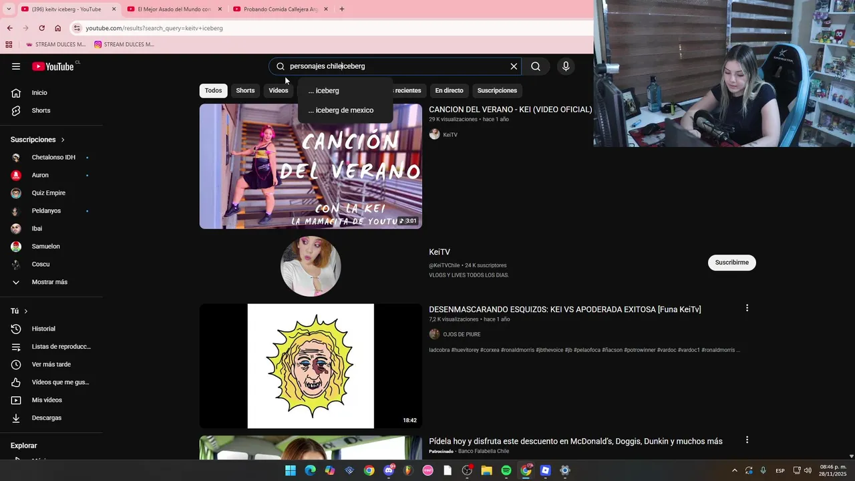Click the address bar URL
The image size is (855, 481).
tap(154, 28)
